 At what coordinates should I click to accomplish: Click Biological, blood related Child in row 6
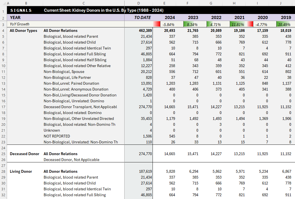[70, 42]
